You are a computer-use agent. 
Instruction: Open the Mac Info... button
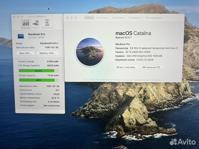26,53
